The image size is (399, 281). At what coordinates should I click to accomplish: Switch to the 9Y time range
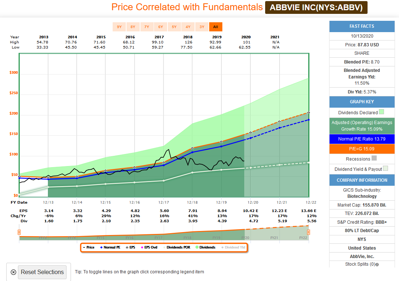pos(119,27)
